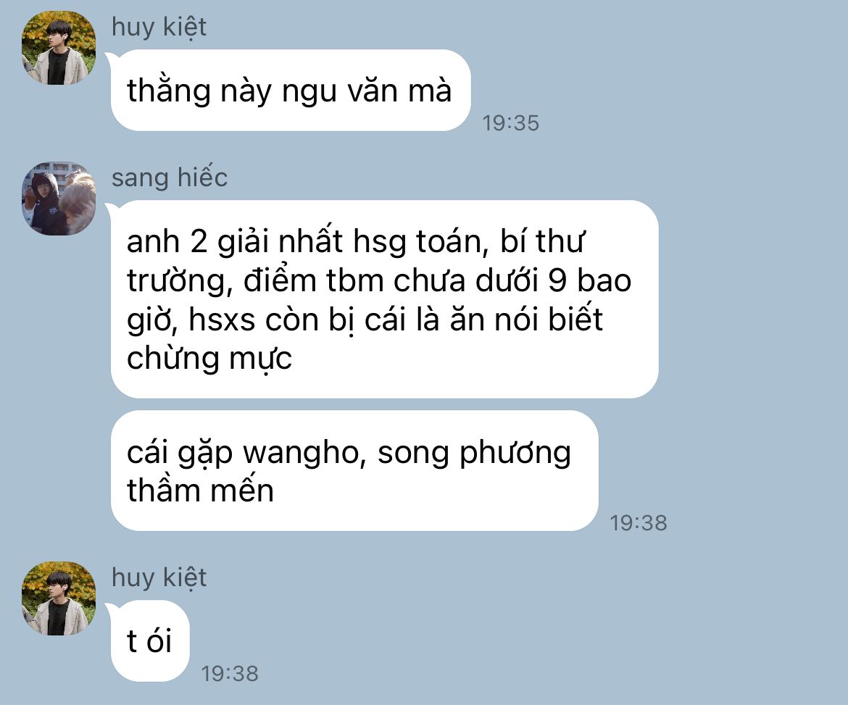The image size is (848, 705).
Task: Select the "thằng này ngu văn mà" message bubble
Action: pyautogui.click(x=291, y=91)
